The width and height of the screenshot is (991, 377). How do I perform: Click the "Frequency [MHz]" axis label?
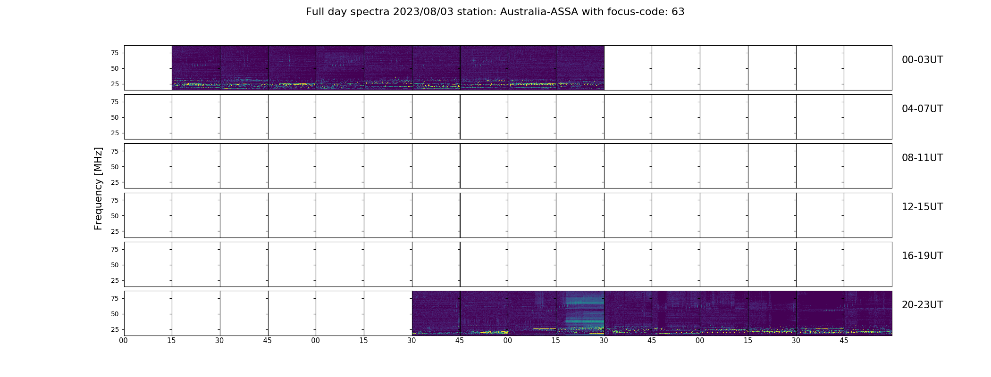98,188
